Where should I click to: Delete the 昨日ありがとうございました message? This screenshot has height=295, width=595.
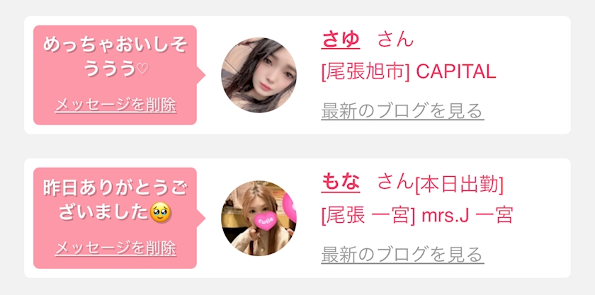pyautogui.click(x=115, y=248)
